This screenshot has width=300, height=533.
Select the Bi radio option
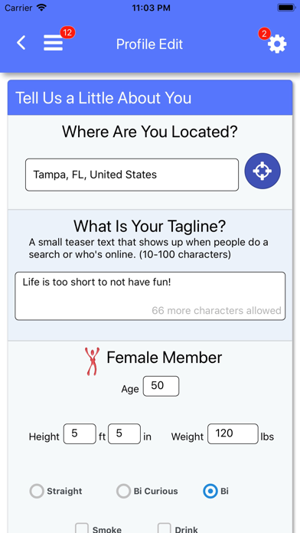[x=210, y=491]
